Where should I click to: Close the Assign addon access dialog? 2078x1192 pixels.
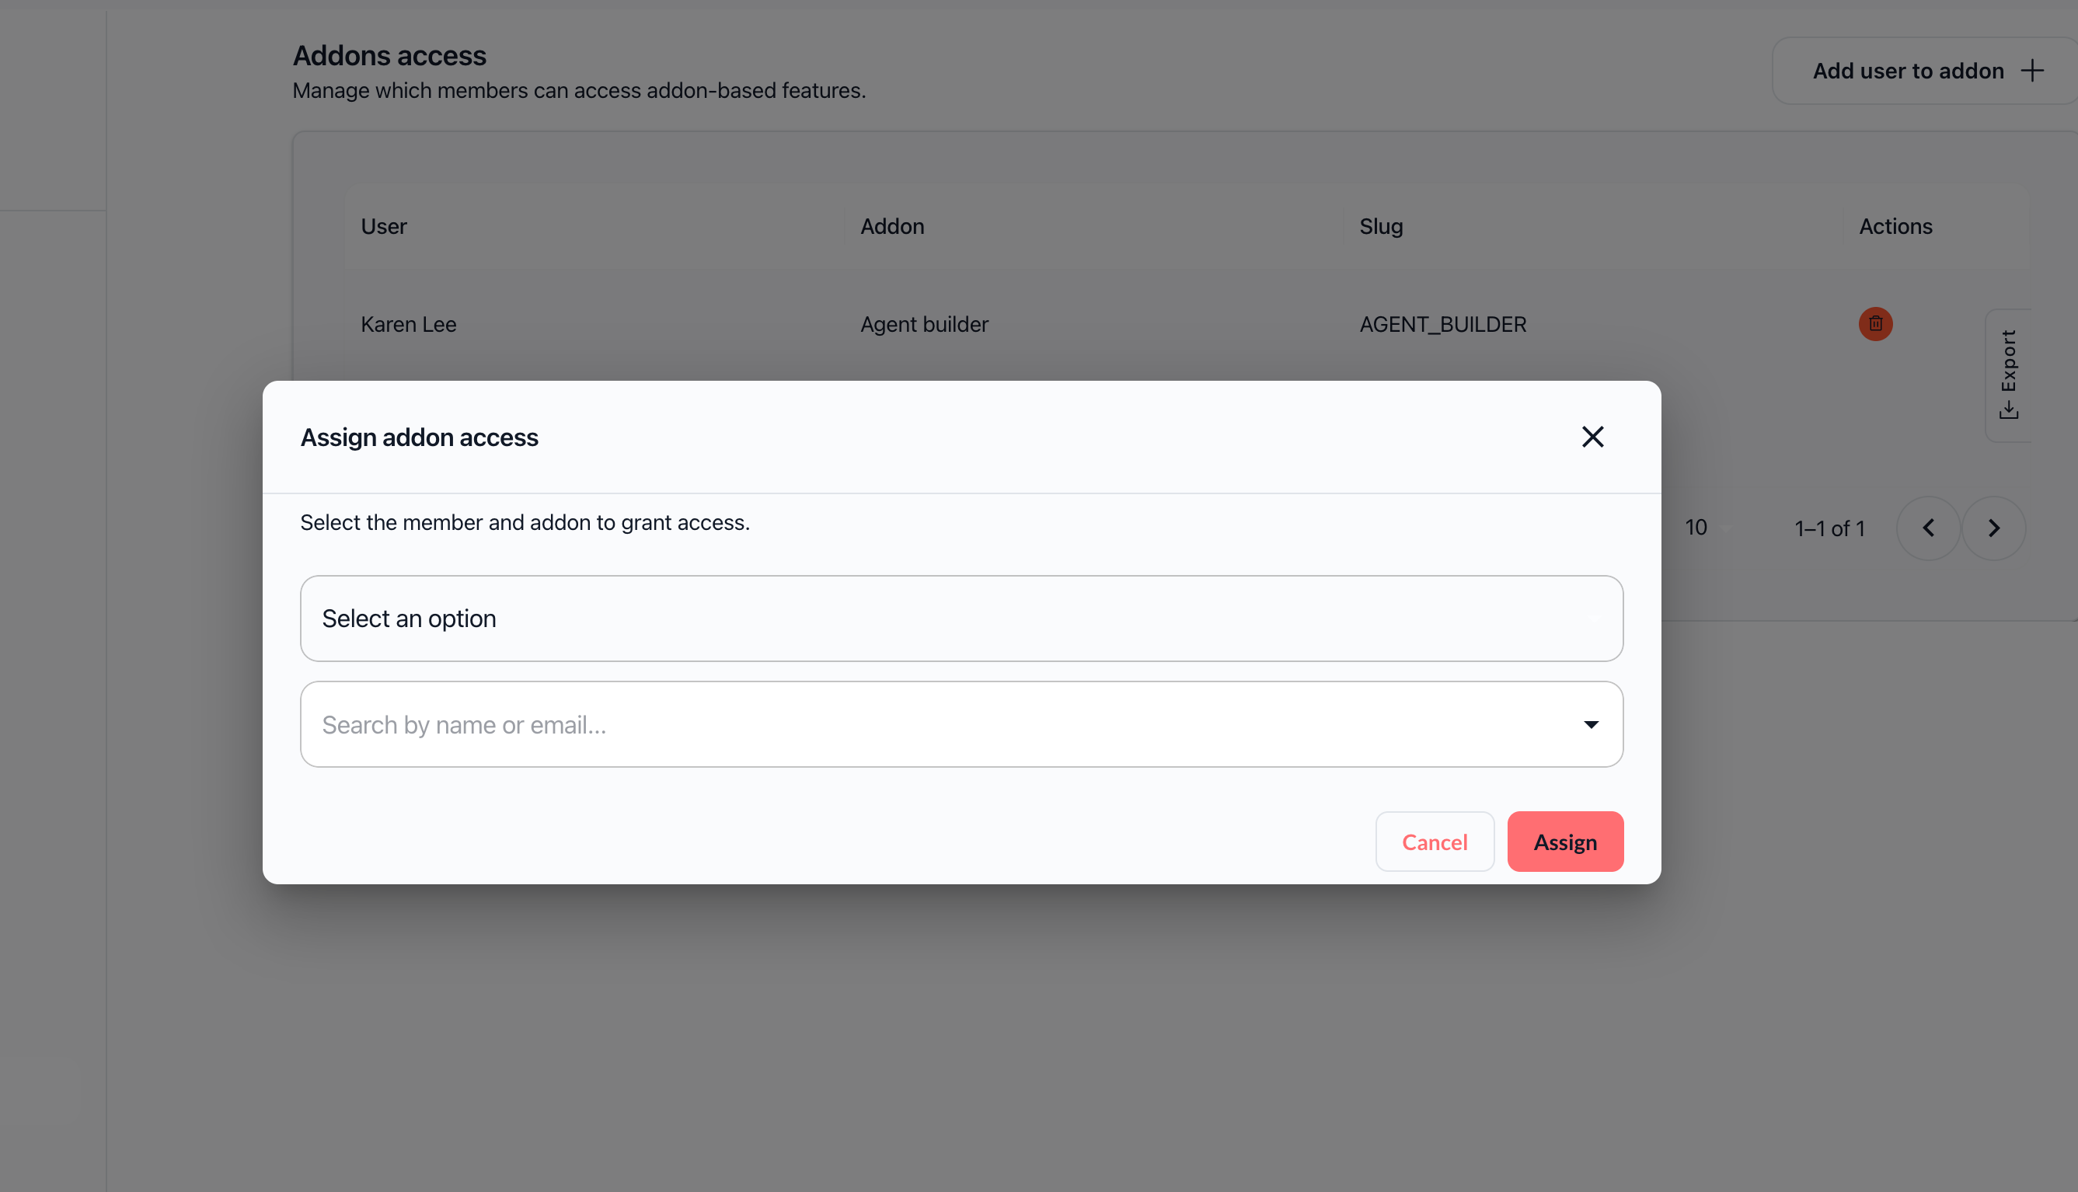(x=1592, y=437)
